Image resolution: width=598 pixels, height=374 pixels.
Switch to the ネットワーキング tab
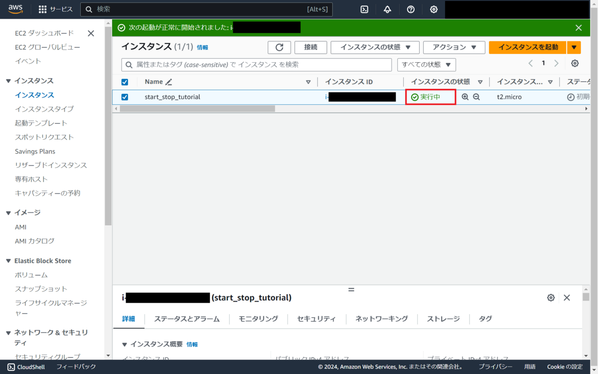click(x=382, y=319)
